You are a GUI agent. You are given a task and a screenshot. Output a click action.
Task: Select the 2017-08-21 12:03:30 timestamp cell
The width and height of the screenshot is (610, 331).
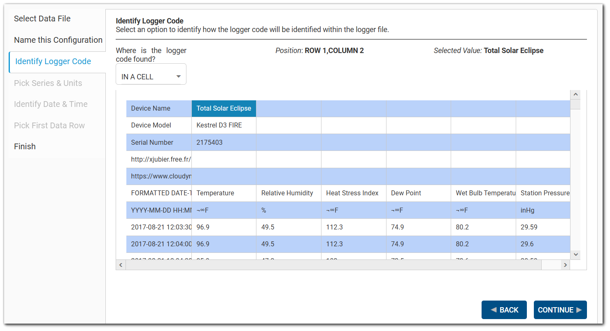point(159,227)
